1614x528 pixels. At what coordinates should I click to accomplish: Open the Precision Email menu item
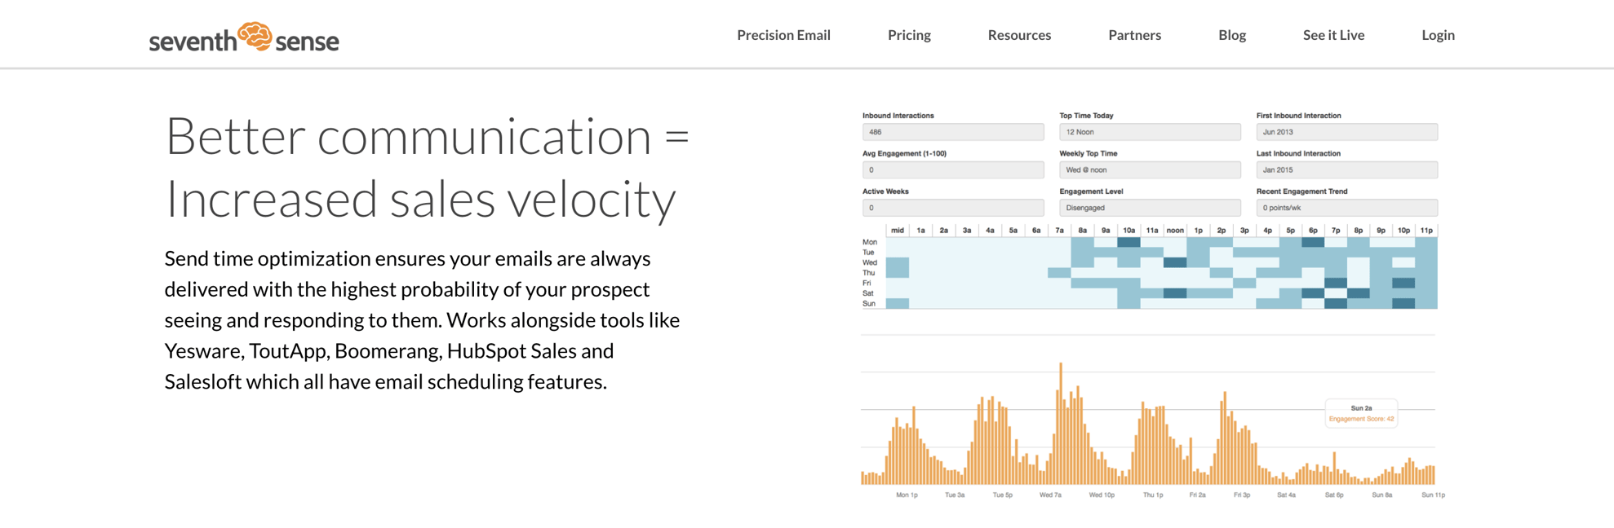coord(783,35)
